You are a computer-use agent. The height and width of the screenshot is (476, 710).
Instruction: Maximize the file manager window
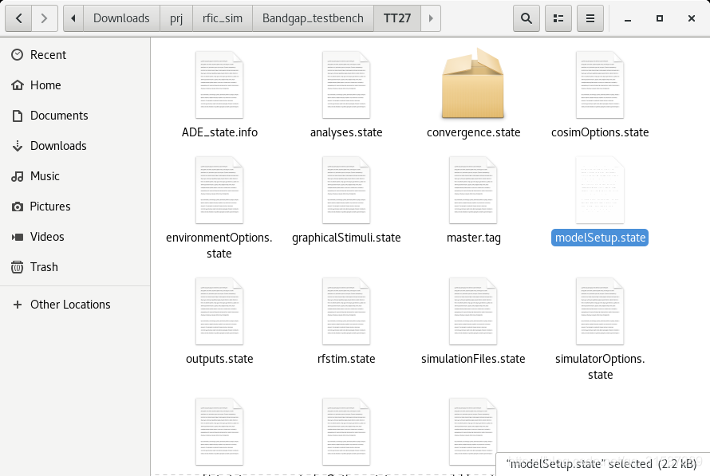tap(659, 18)
